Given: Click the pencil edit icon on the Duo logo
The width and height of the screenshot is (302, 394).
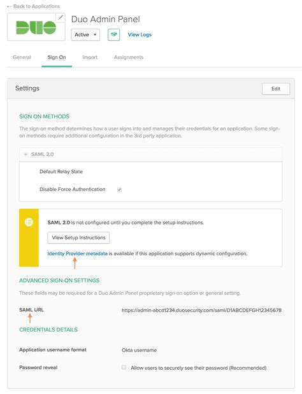Looking at the screenshot, I should pyautogui.click(x=61, y=18).
